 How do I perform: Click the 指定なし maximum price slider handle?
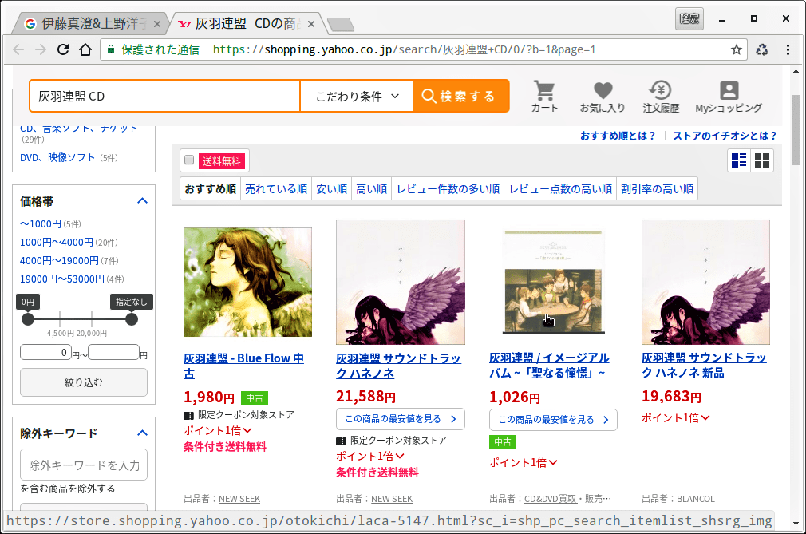coord(132,319)
